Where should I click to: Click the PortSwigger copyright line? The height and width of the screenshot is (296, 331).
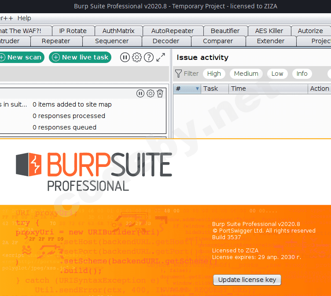point(264,230)
